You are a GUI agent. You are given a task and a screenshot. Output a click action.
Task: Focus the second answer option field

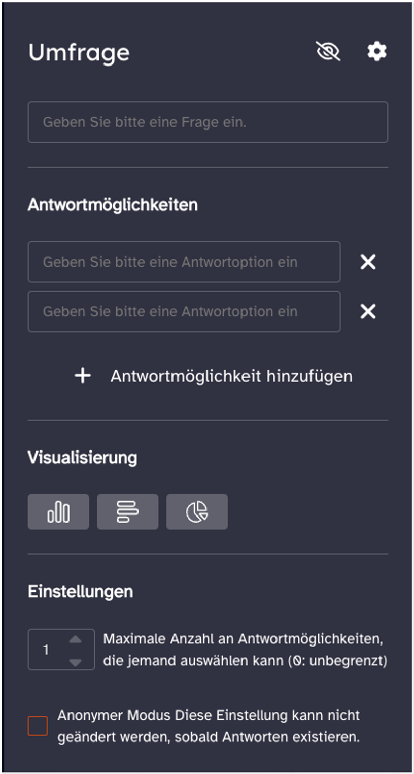pos(184,312)
